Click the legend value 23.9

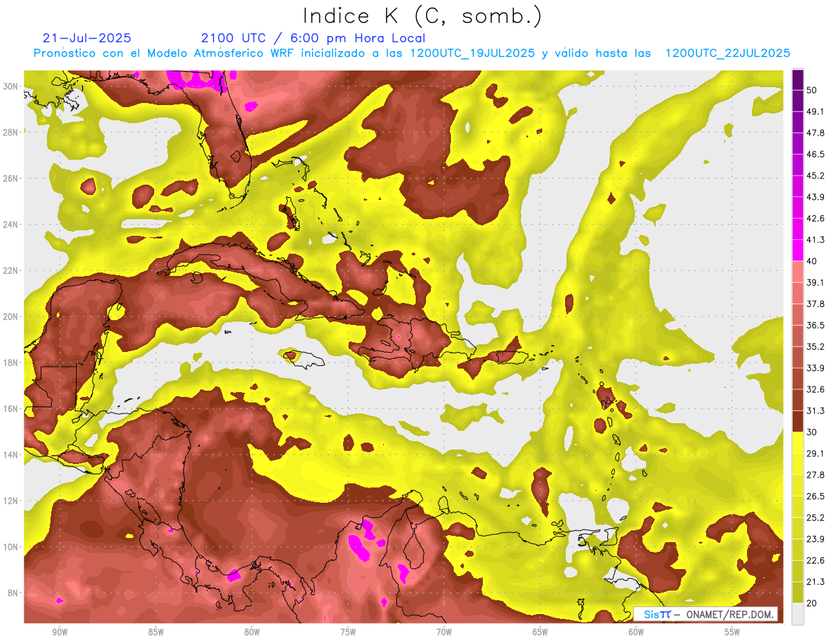pos(815,539)
